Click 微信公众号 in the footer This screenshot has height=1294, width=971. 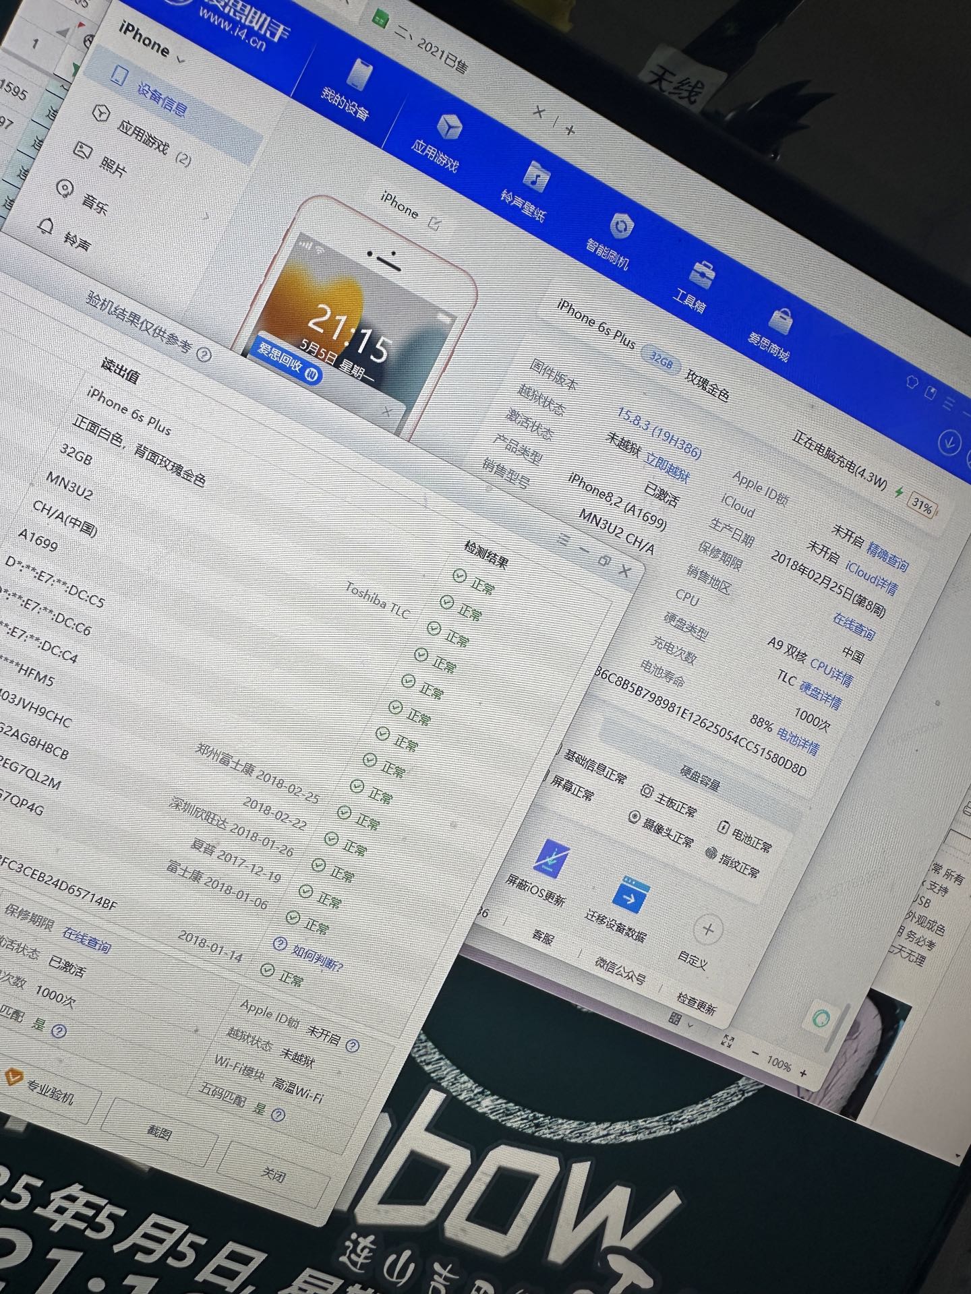[619, 970]
